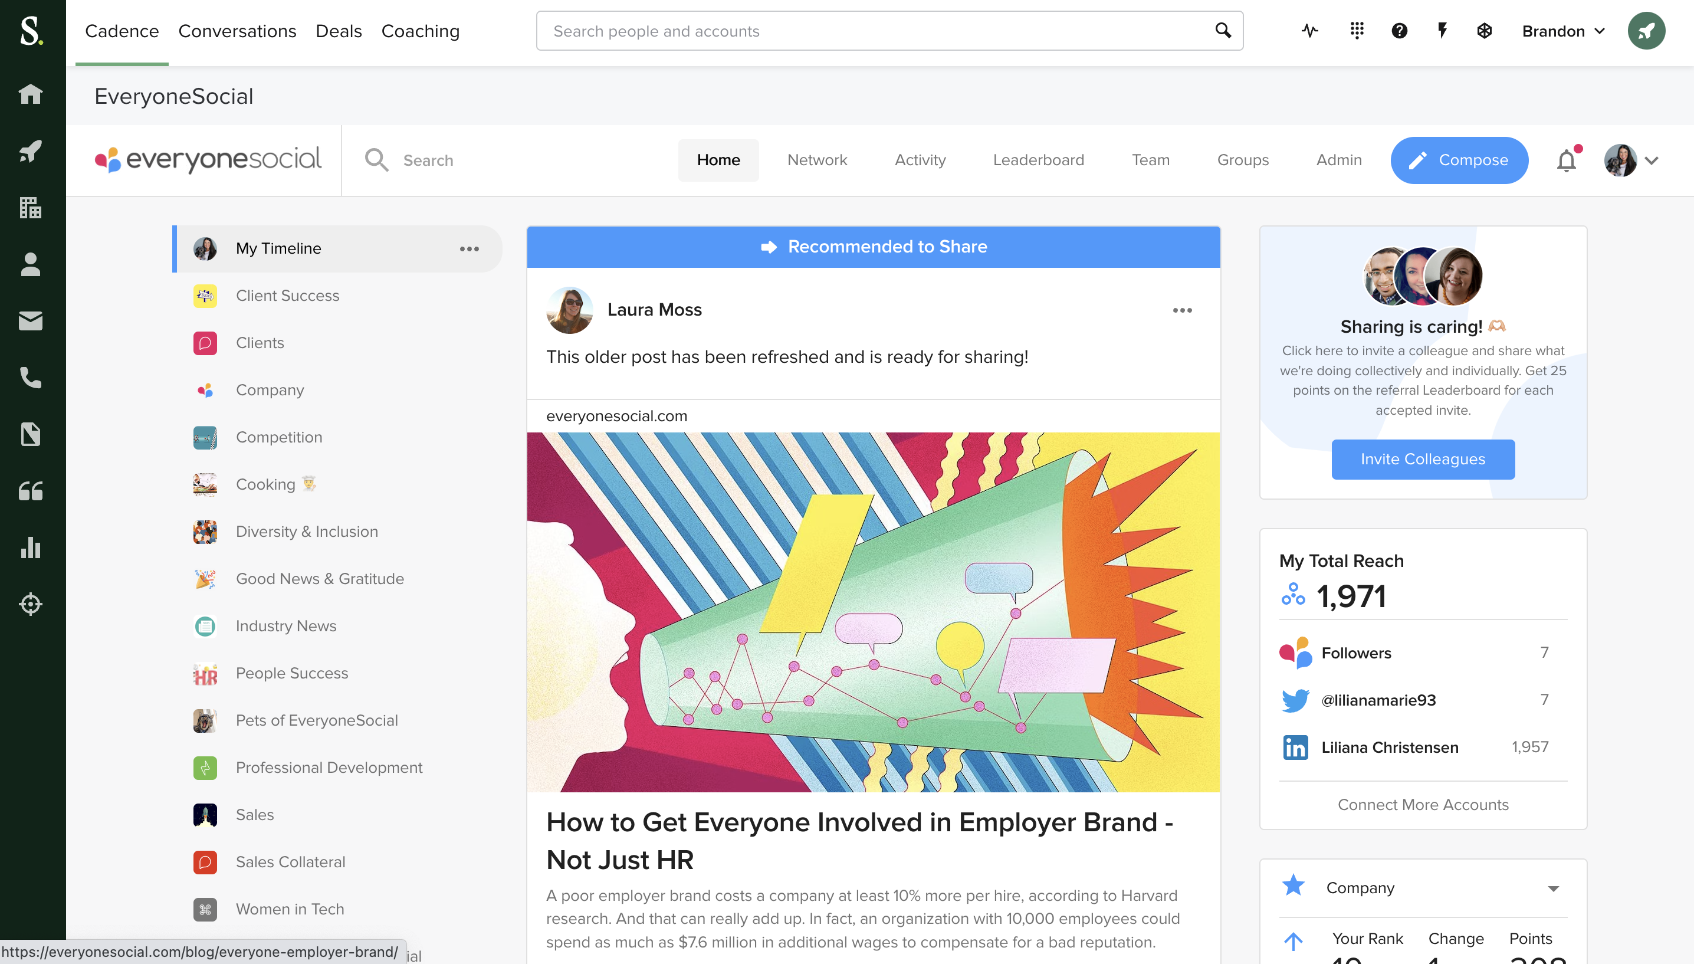This screenshot has height=964, width=1694.
Task: Click Connect More Accounts link
Action: tap(1423, 805)
